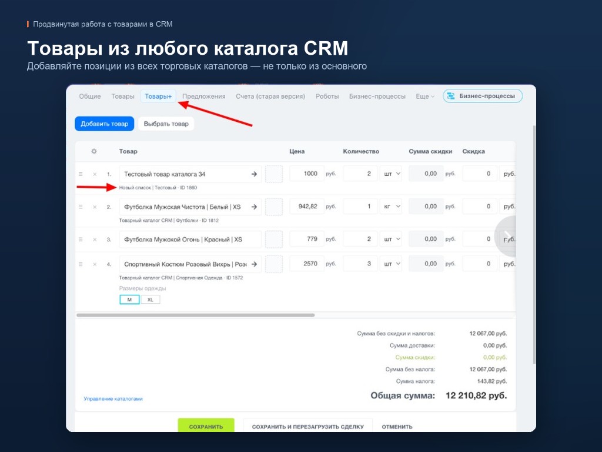Select size XL option
The width and height of the screenshot is (602, 452).
click(x=150, y=300)
